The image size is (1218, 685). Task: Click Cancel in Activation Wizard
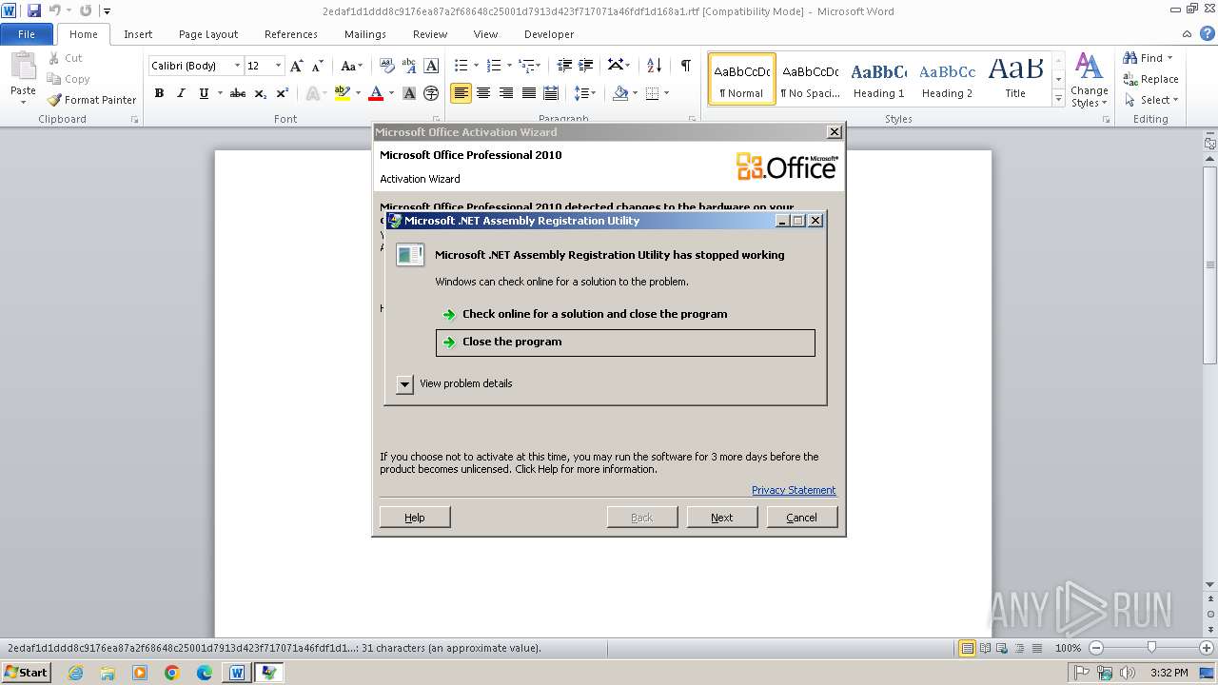click(801, 518)
